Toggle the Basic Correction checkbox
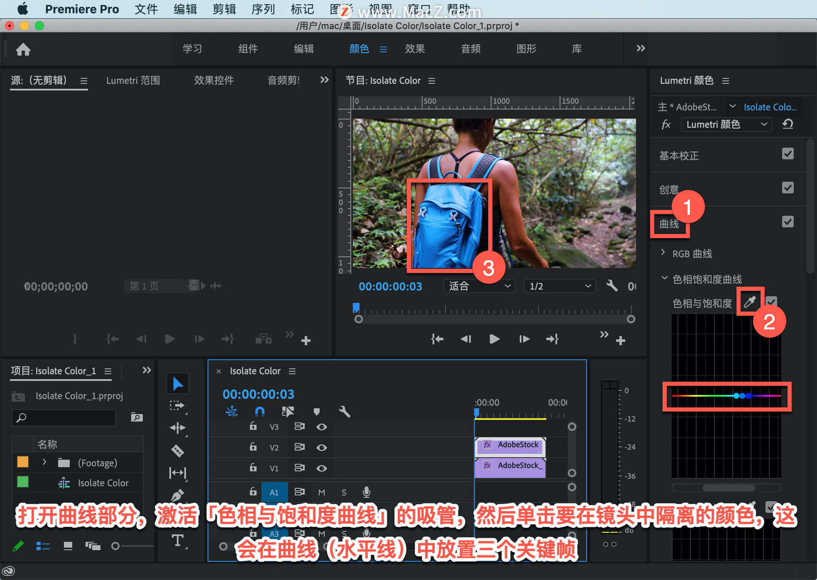The height and width of the screenshot is (580, 817). tap(788, 154)
